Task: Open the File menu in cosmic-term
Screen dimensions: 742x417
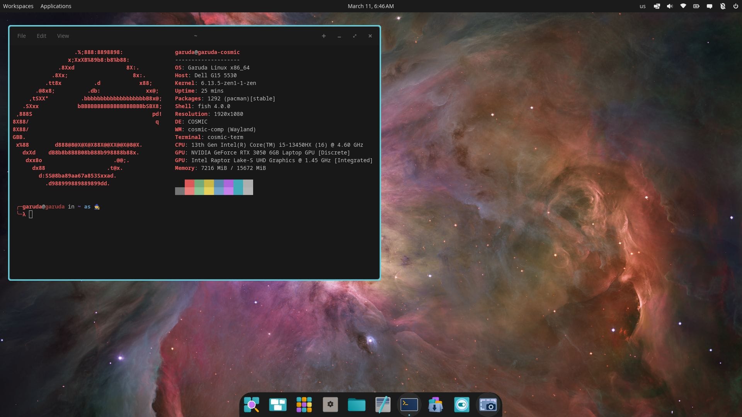Action: (x=21, y=36)
